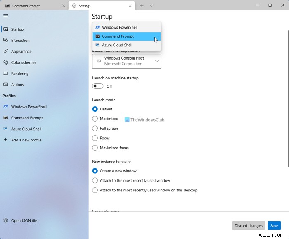This screenshot has height=239, width=289.
Task: Click Azure Cloud Shell icon in dropdown list
Action: coord(97,45)
